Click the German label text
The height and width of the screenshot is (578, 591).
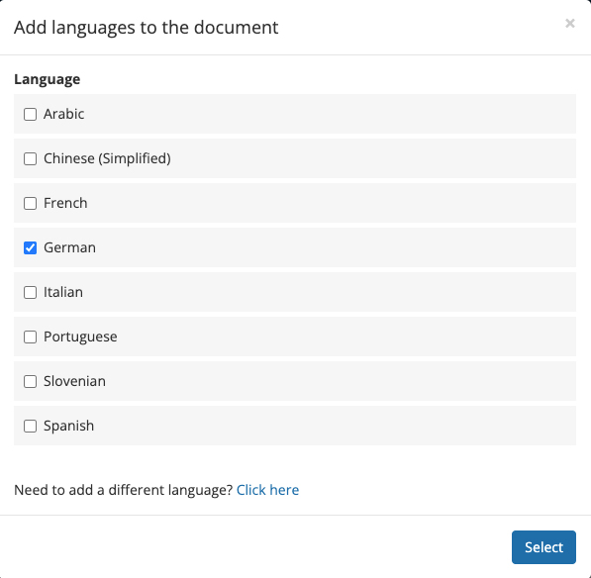tap(69, 247)
